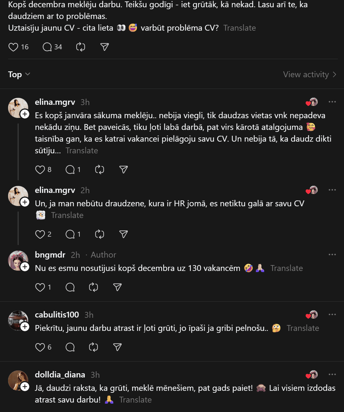Reply to elina.mgrv's 2h comment
The width and height of the screenshot is (344, 412).
point(70,234)
